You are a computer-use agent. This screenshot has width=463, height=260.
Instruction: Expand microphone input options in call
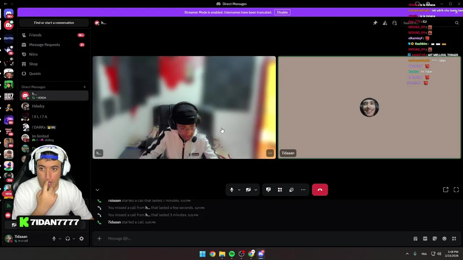[x=239, y=190]
